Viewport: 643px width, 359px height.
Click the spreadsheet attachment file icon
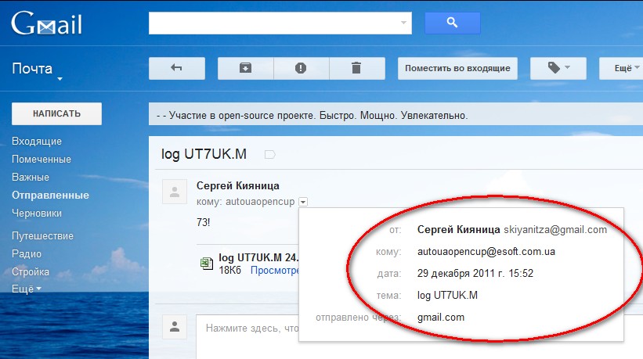click(206, 264)
